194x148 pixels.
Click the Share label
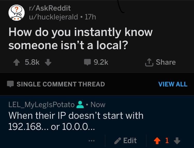tap(166, 62)
